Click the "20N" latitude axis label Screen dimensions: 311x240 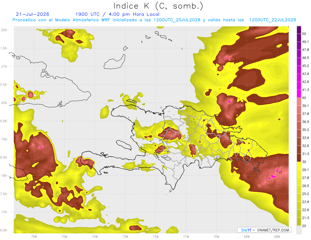pos(4,103)
